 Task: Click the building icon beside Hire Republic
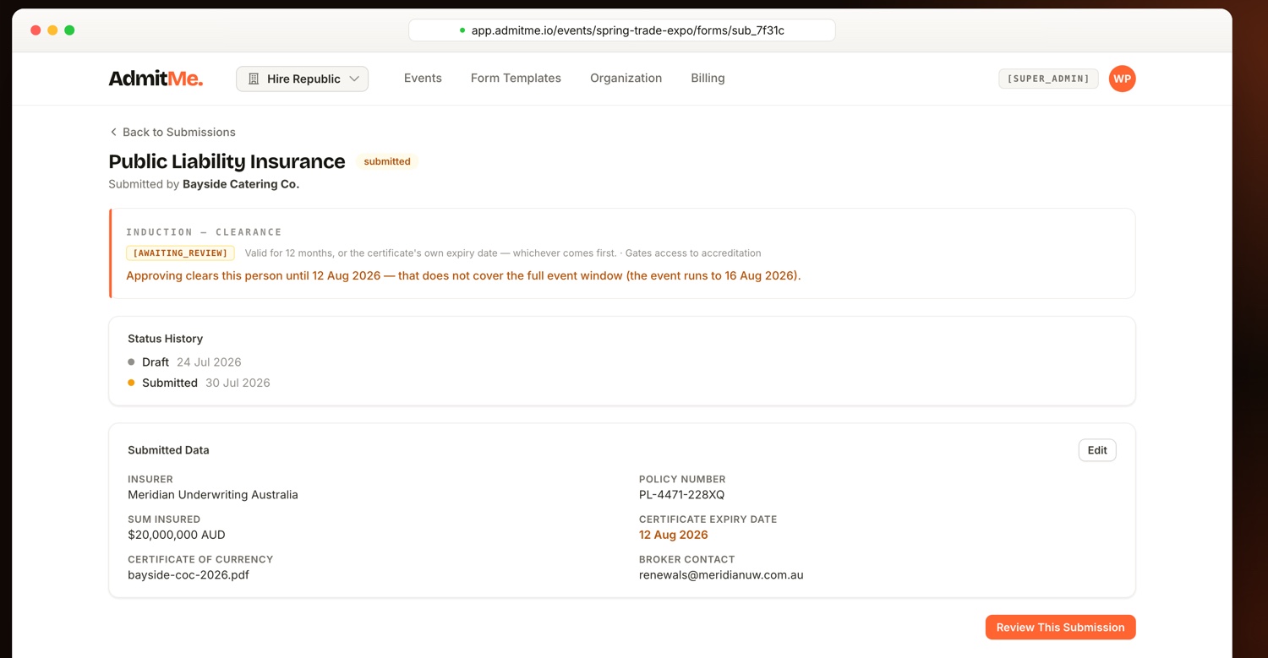click(x=254, y=79)
